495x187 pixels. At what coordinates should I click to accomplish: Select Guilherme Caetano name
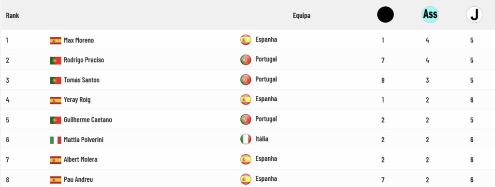tap(88, 120)
